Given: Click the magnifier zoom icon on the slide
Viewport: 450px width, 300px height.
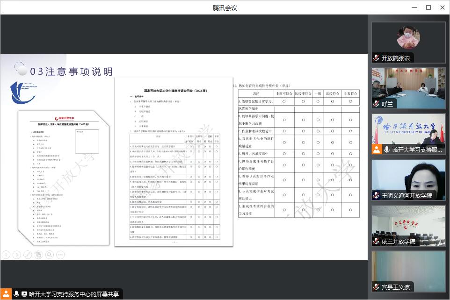Looking at the screenshot, I should tap(50, 255).
